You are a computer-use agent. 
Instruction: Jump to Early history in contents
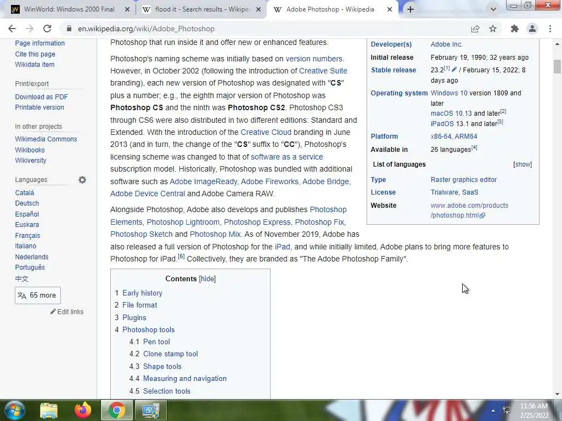click(x=142, y=293)
